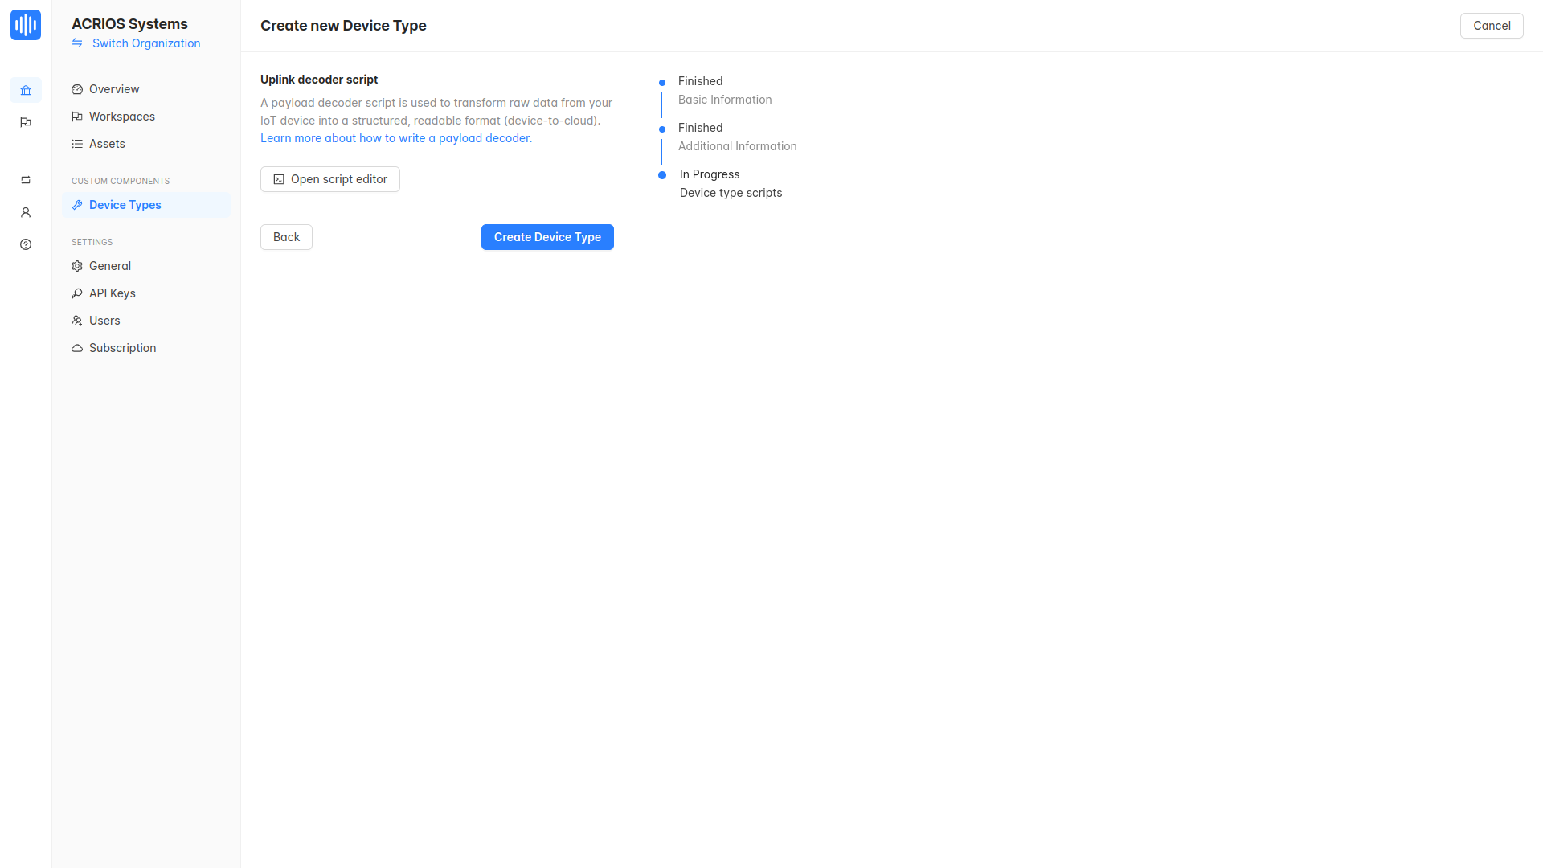This screenshot has height=868, width=1543.
Task: Open the user profile icon in rail
Action: click(x=26, y=212)
